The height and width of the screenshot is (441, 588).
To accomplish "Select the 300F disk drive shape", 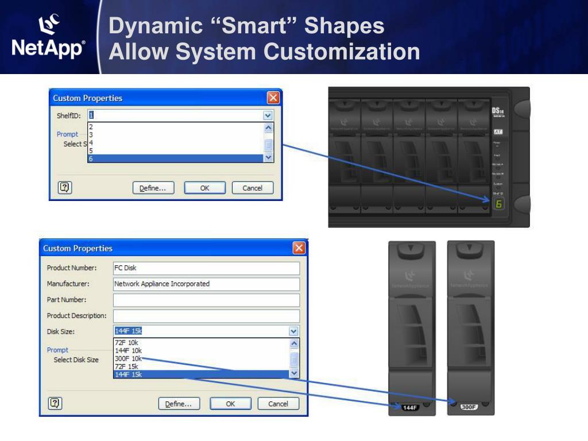I will pyautogui.click(x=471, y=328).
